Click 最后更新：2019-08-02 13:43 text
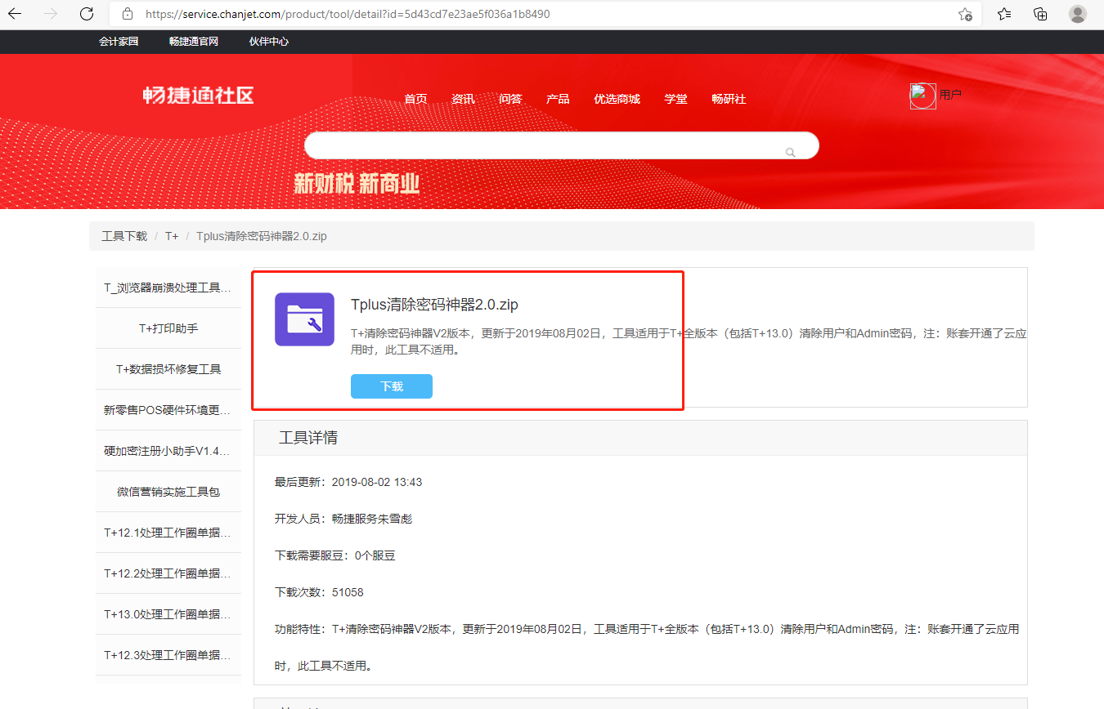The height and width of the screenshot is (709, 1104). point(348,482)
